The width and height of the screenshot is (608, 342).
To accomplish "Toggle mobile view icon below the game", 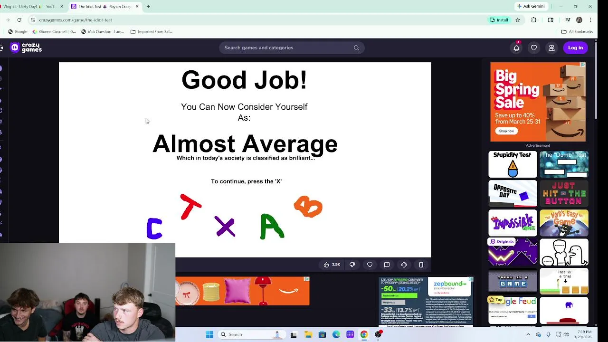I will pos(421,265).
